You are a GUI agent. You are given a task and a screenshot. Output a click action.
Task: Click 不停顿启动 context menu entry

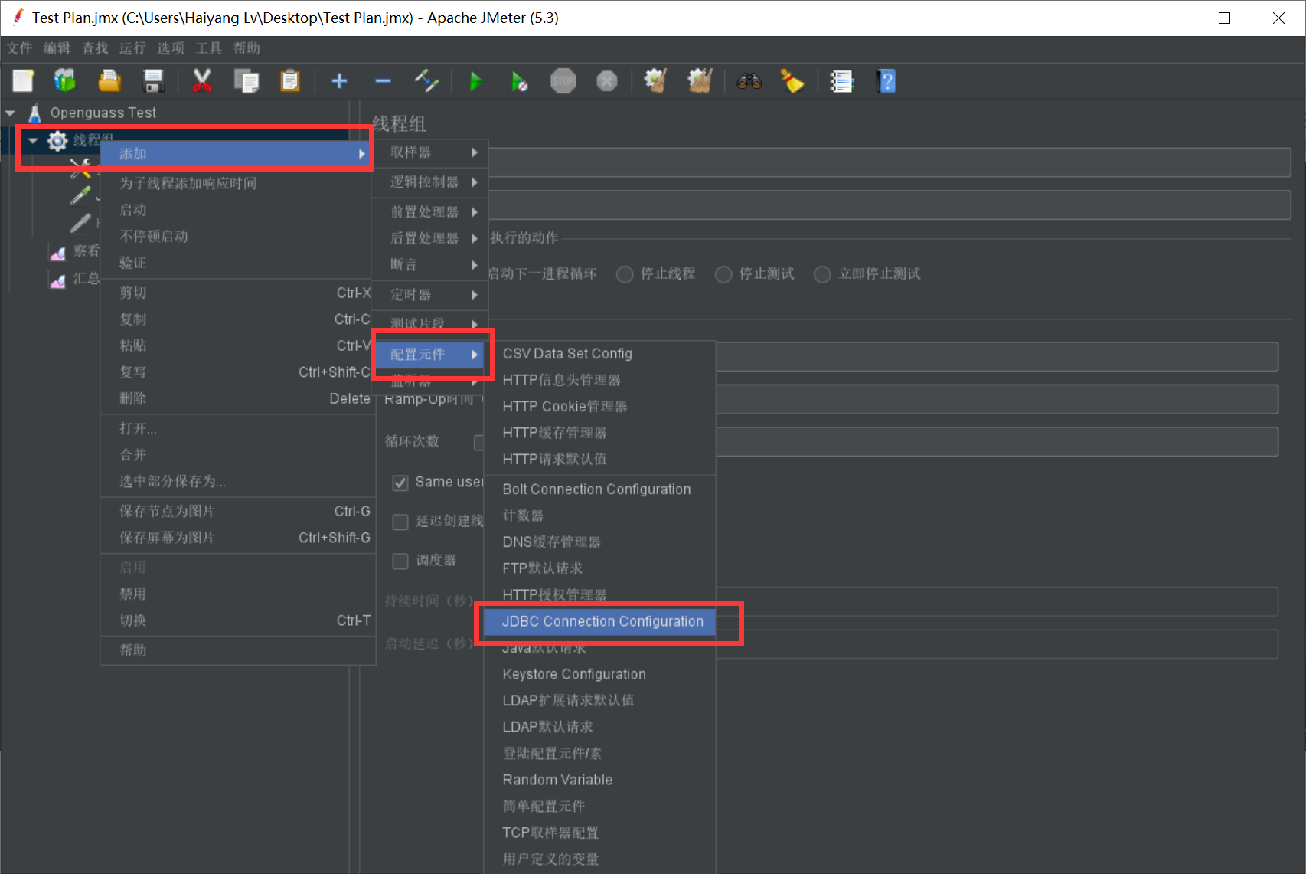tap(237, 236)
